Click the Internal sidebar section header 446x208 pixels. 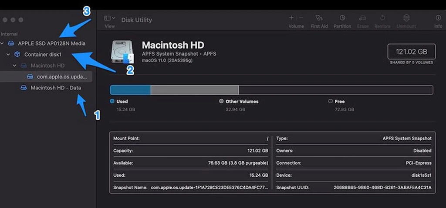point(9,34)
